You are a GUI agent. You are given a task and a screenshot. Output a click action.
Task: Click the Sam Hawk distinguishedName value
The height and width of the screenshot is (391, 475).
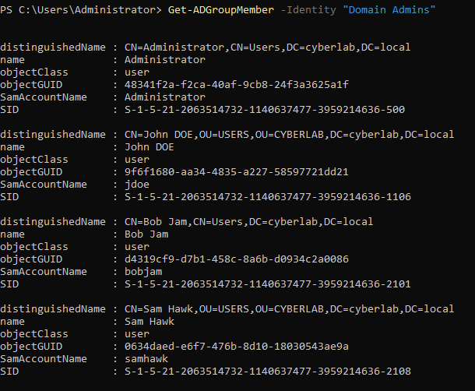(289, 308)
